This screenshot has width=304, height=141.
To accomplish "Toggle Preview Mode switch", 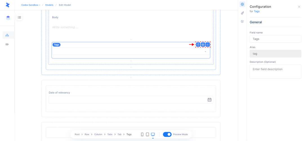I will (x=167, y=135).
